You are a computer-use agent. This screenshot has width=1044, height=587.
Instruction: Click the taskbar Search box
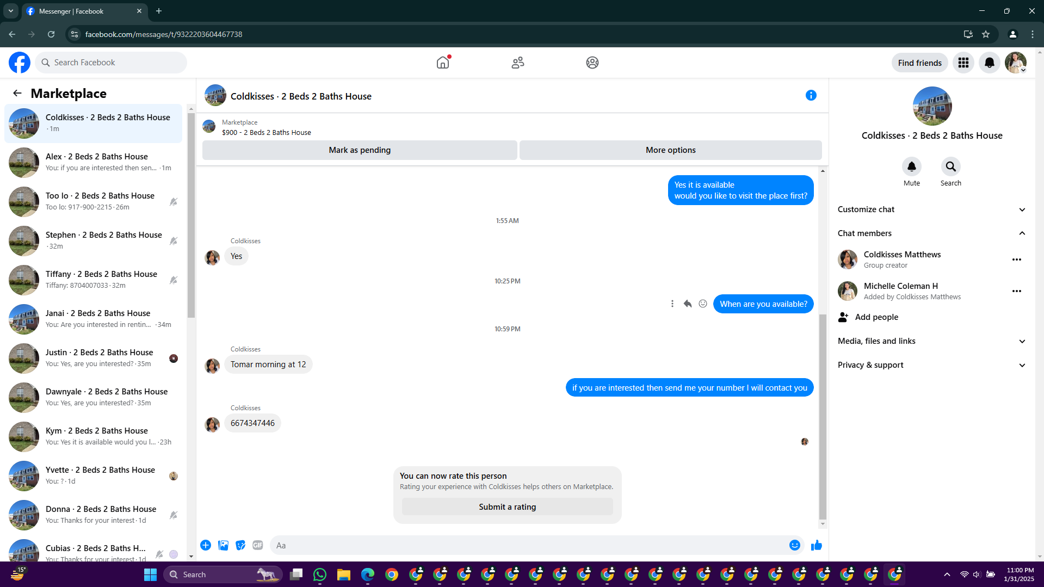pyautogui.click(x=223, y=574)
